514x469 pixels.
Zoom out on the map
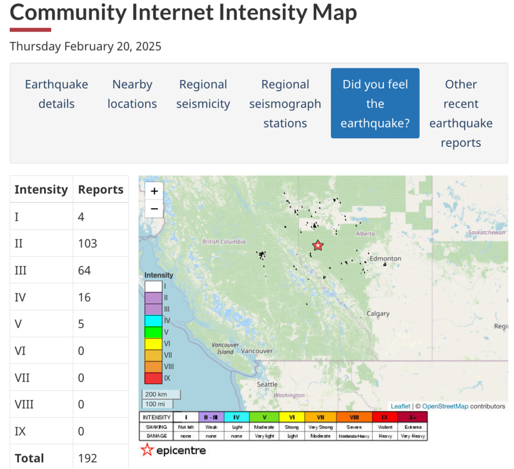point(154,209)
